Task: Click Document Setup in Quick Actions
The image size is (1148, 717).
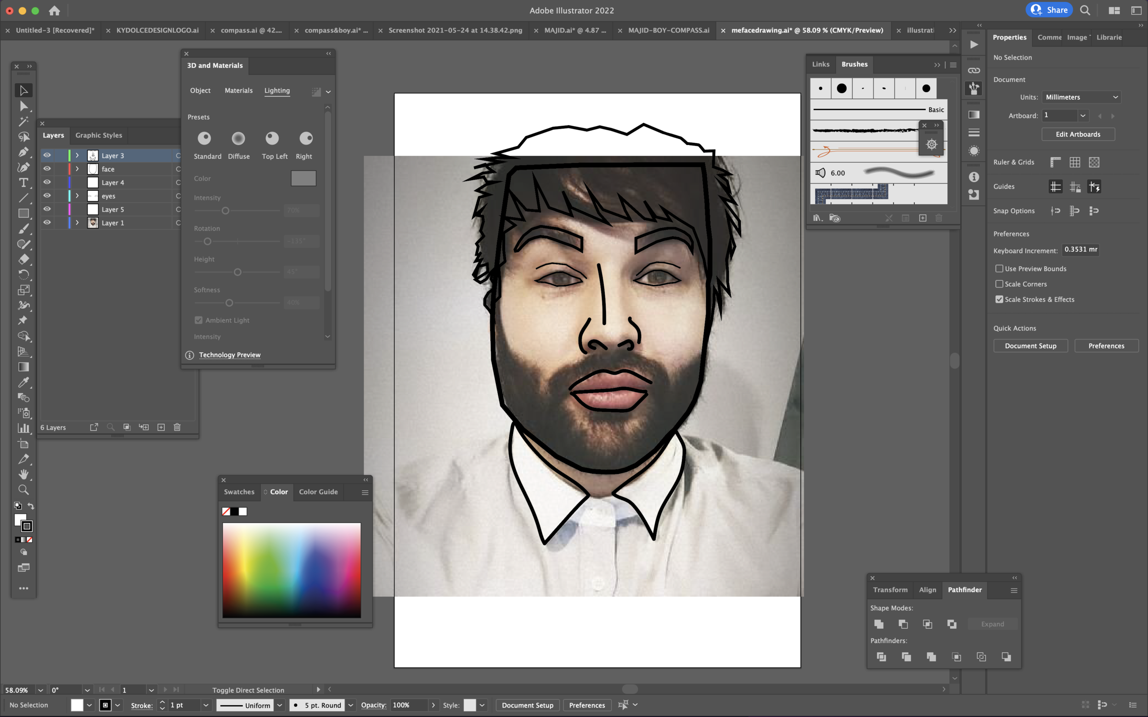Action: pos(1030,346)
